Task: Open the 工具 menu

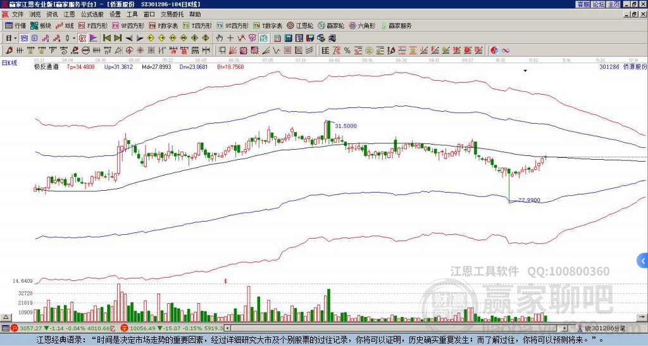Action: (132, 15)
